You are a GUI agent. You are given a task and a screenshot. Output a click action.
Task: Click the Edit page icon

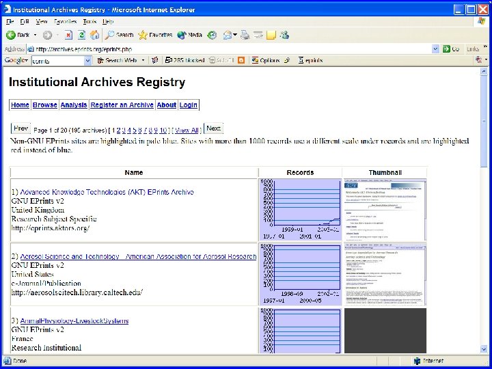point(258,35)
